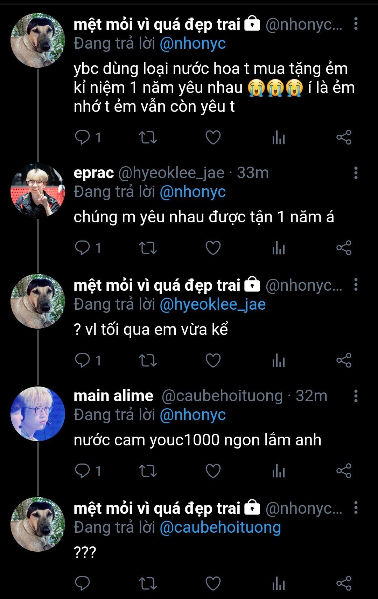This screenshot has width=378, height=599.
Task: View analytics for eprac's tweet
Action: click(279, 248)
